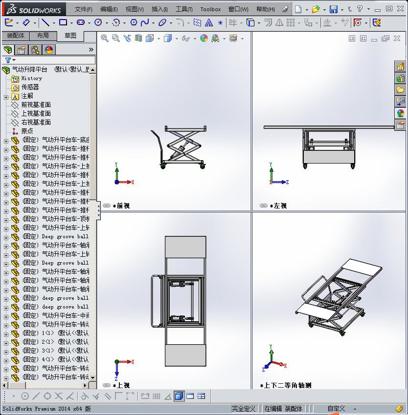Select the Sketch tool icon
This screenshot has height=415, width=408.
8,23
